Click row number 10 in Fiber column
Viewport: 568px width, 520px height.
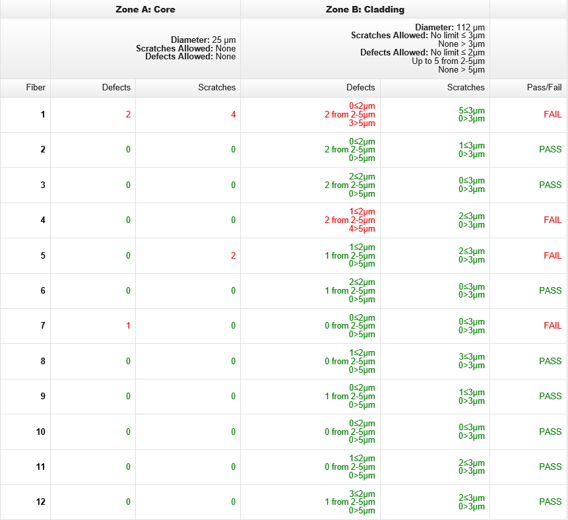[40, 432]
